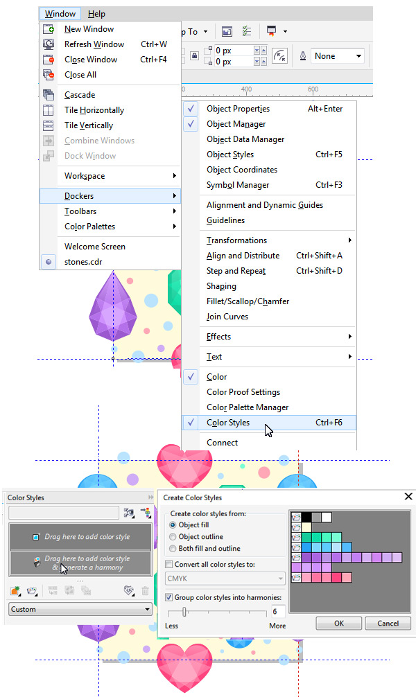
Task: Click the Relative corner scaling icon
Action: point(279,56)
